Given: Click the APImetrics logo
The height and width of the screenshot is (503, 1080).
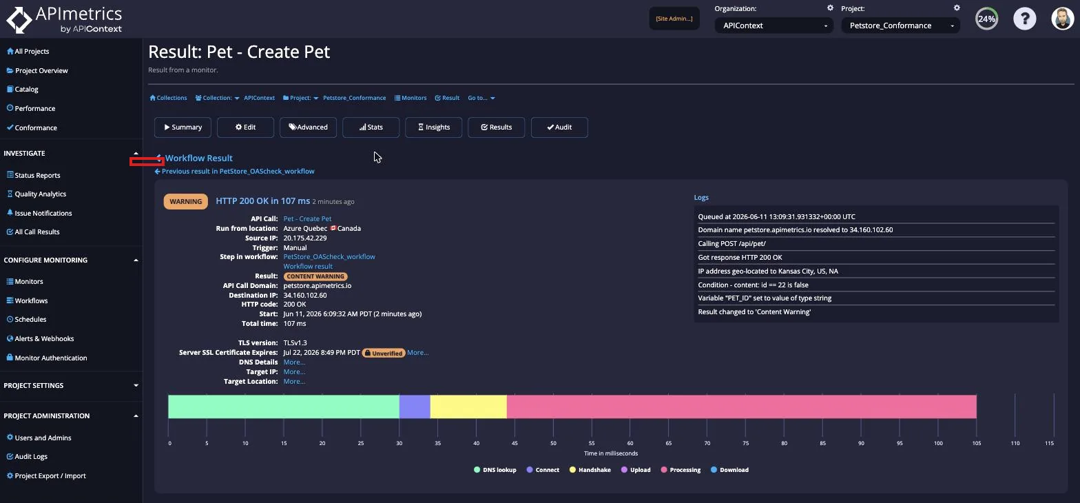Looking at the screenshot, I should [x=64, y=19].
